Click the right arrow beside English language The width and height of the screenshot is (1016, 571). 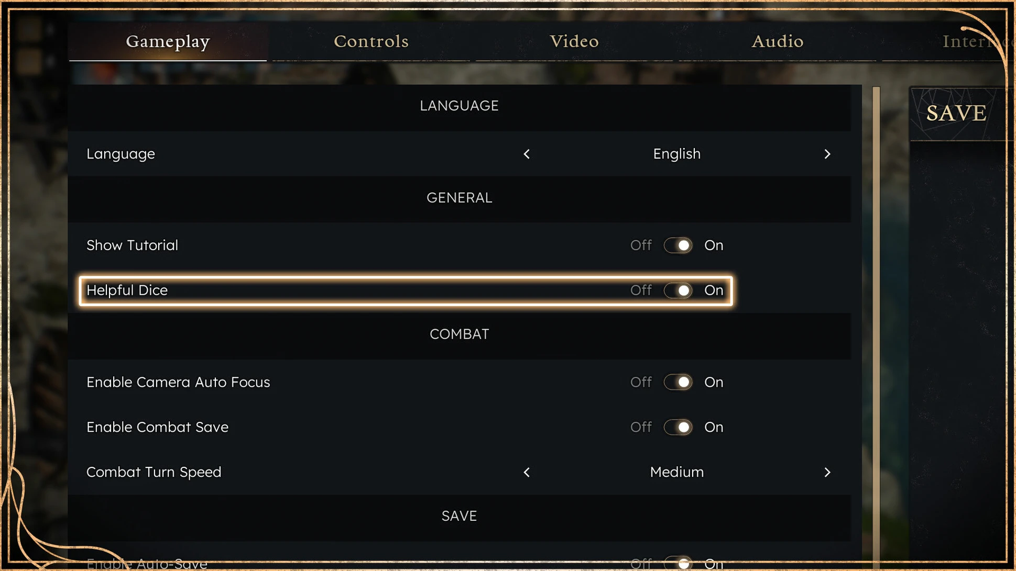[827, 154]
